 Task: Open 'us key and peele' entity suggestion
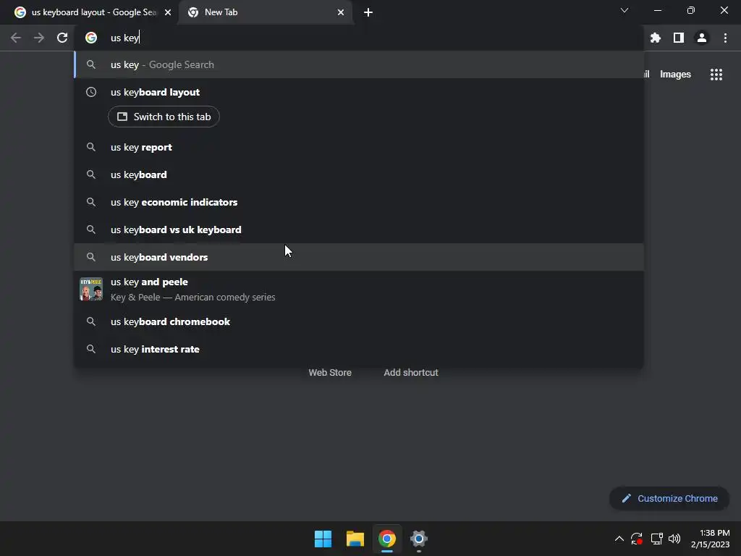click(x=359, y=289)
